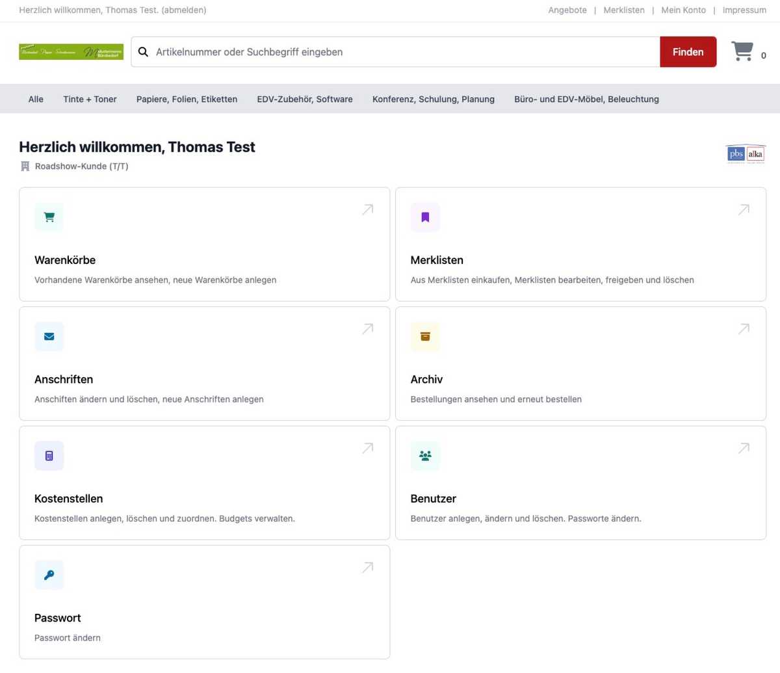Click the magnifier icon in search bar
This screenshot has height=673, width=780.
coord(144,52)
